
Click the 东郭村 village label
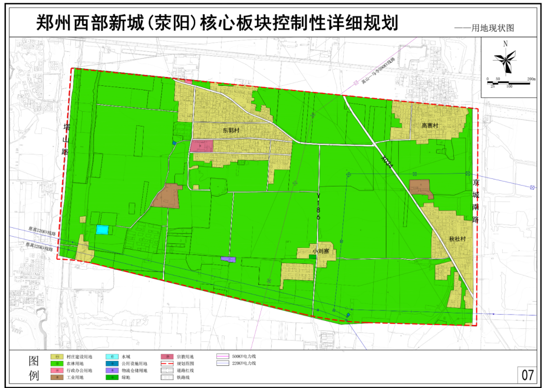click(x=231, y=131)
